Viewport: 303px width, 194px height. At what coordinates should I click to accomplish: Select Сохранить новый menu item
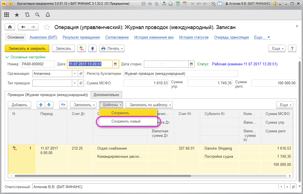click(x=126, y=121)
